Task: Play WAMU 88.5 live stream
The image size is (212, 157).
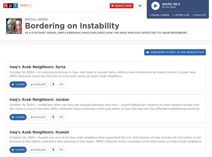Action: [155, 6]
